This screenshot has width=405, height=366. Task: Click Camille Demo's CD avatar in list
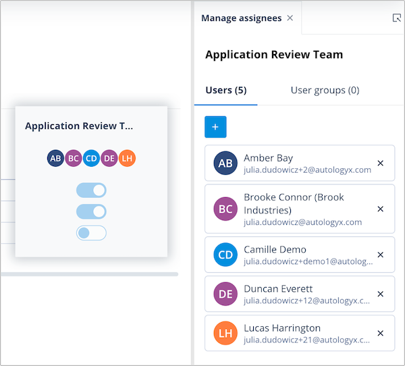pyautogui.click(x=225, y=255)
